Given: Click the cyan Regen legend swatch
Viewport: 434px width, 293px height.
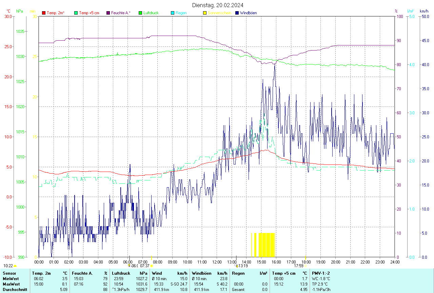Looking at the screenshot, I should (173, 13).
